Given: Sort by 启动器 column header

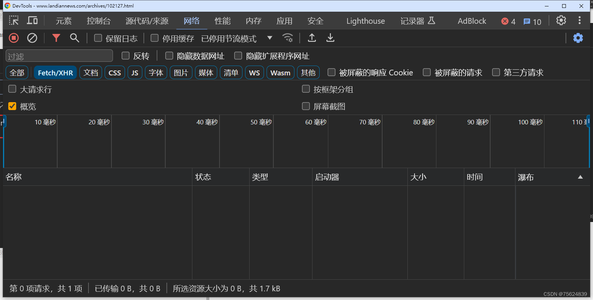Looking at the screenshot, I should click(x=360, y=177).
